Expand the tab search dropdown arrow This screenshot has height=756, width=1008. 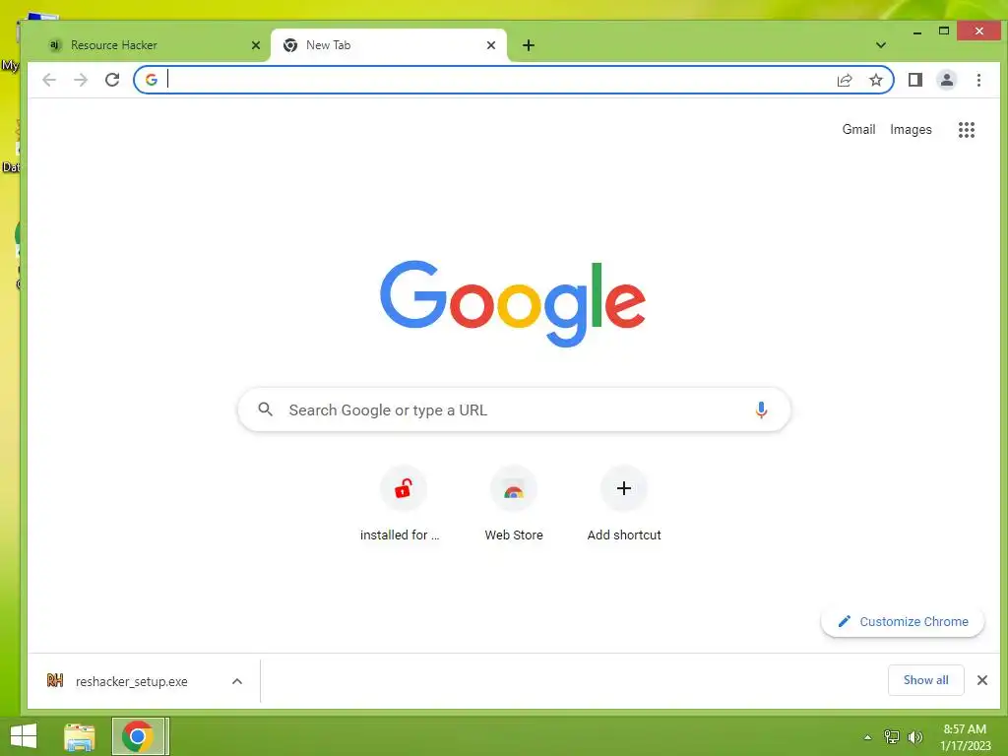pos(881,45)
